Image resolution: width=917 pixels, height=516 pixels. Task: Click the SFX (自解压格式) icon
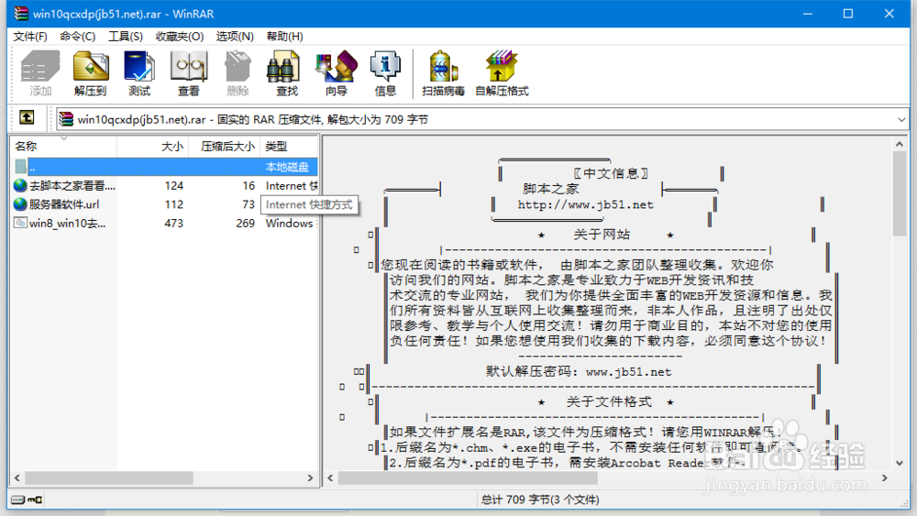coord(502,72)
